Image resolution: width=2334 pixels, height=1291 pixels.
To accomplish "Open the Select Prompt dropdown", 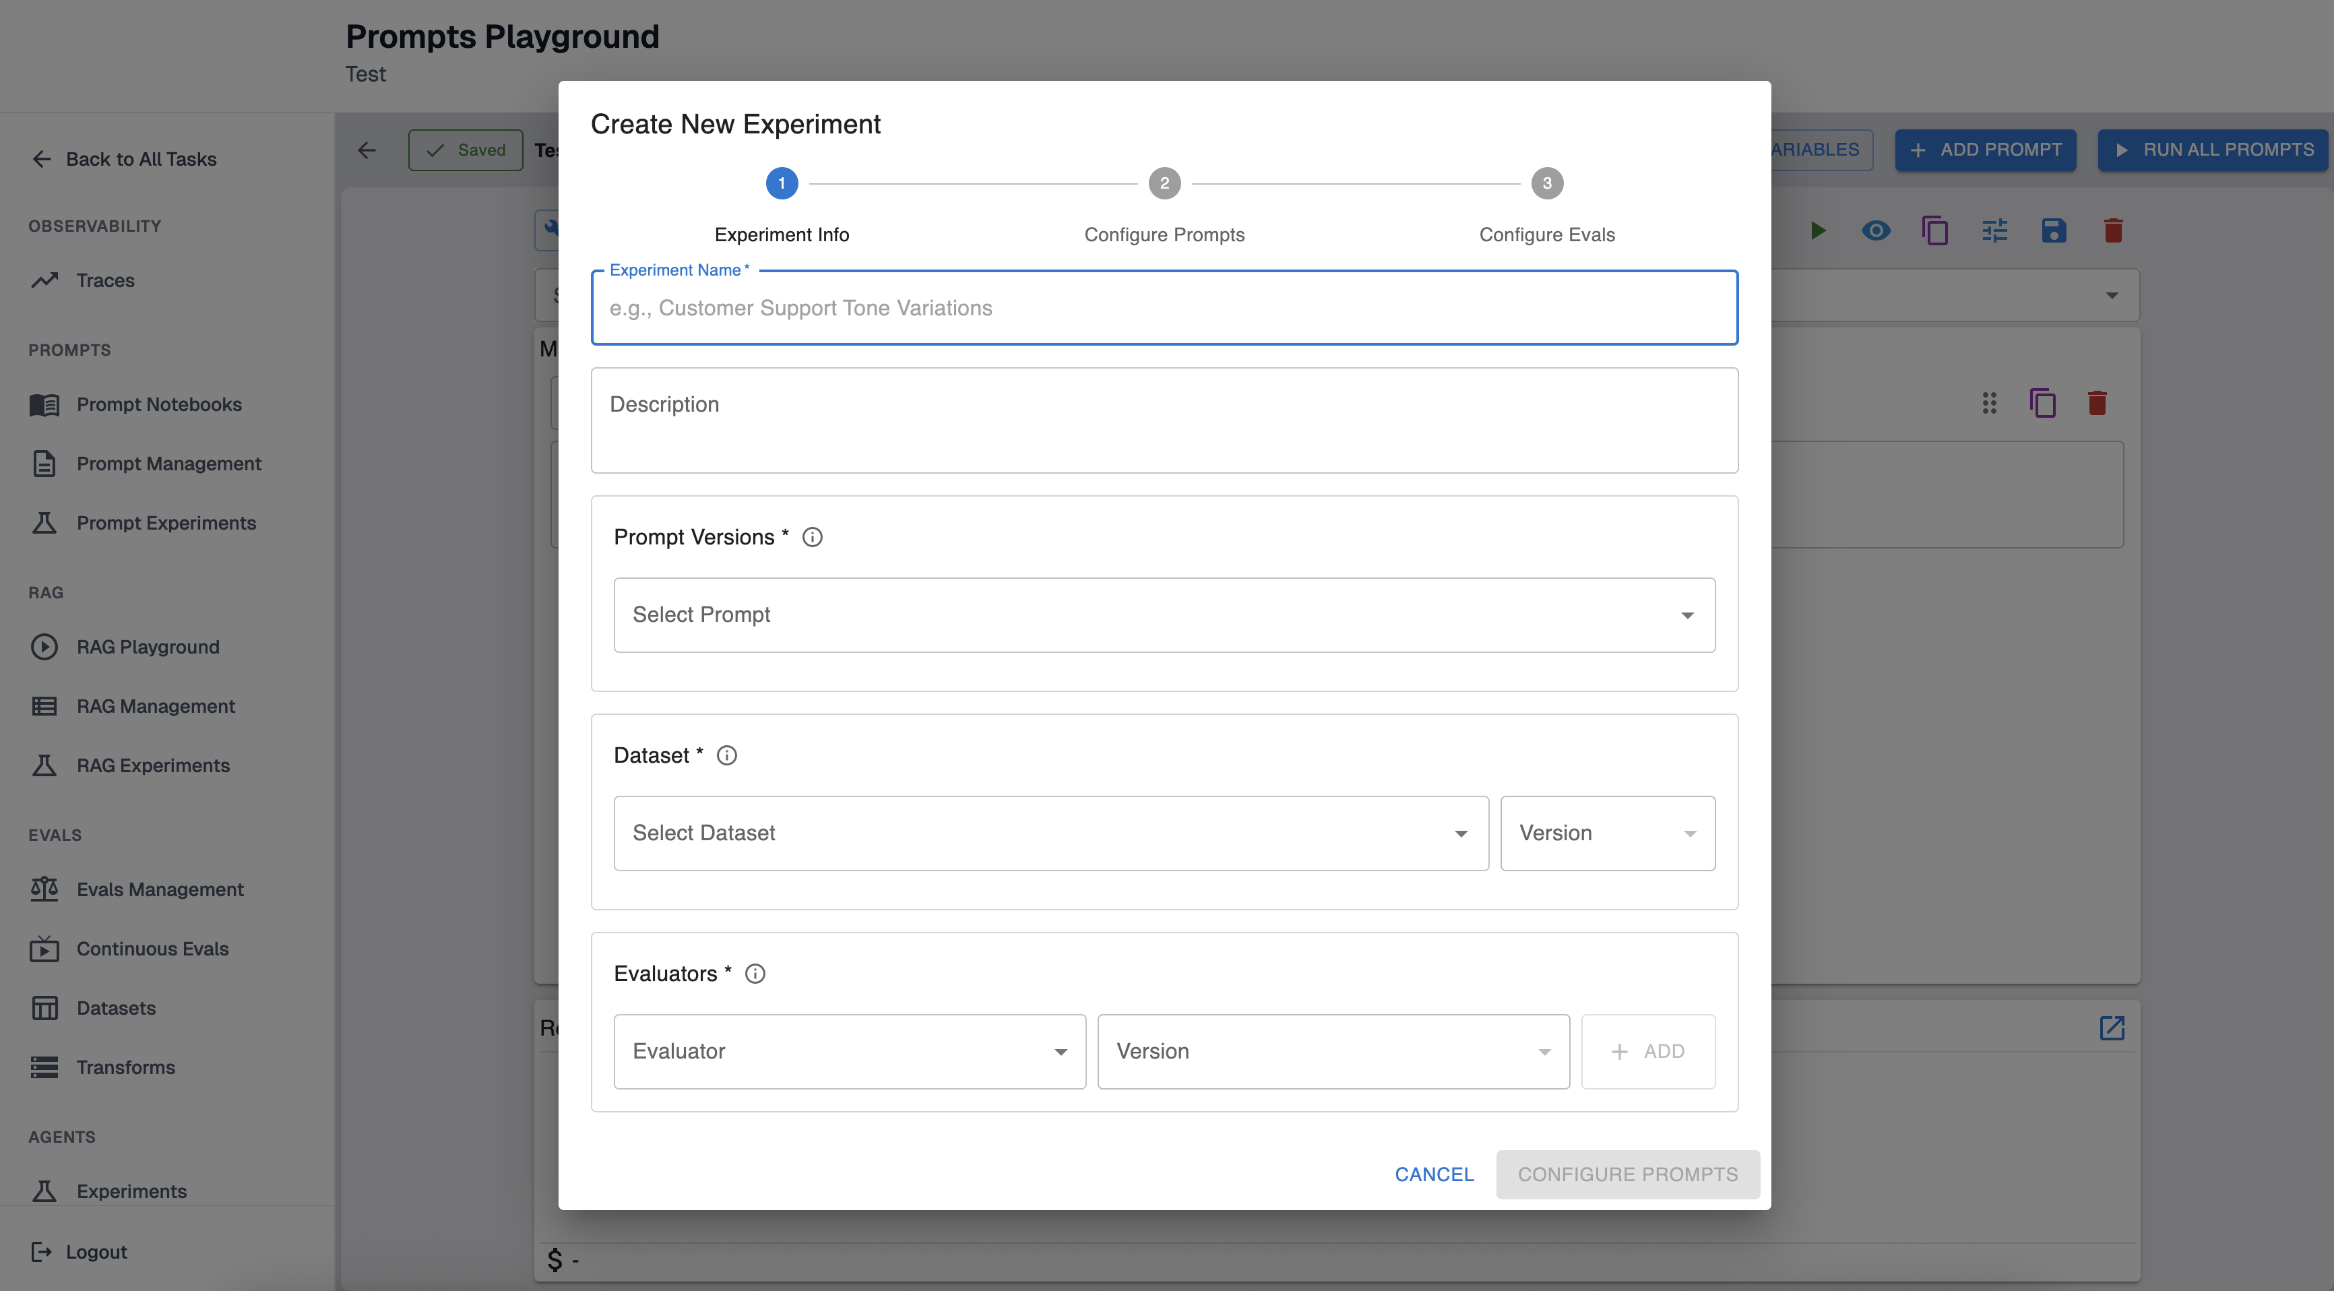I will pyautogui.click(x=1164, y=615).
